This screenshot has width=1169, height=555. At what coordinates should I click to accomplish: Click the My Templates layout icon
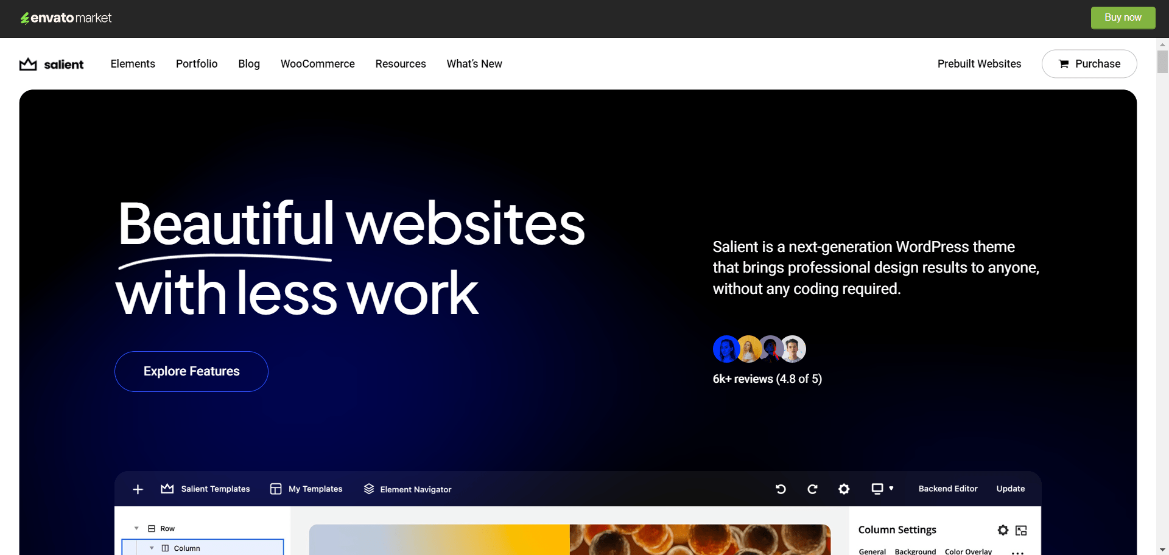click(x=276, y=489)
